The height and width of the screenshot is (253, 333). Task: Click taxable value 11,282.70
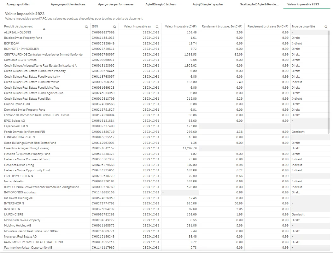pos(190,148)
